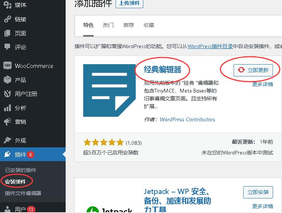Image resolution: width=282 pixels, height=213 pixels.
Task: Click Update Now (立即更新) for Classic Editor
Action: [253, 70]
